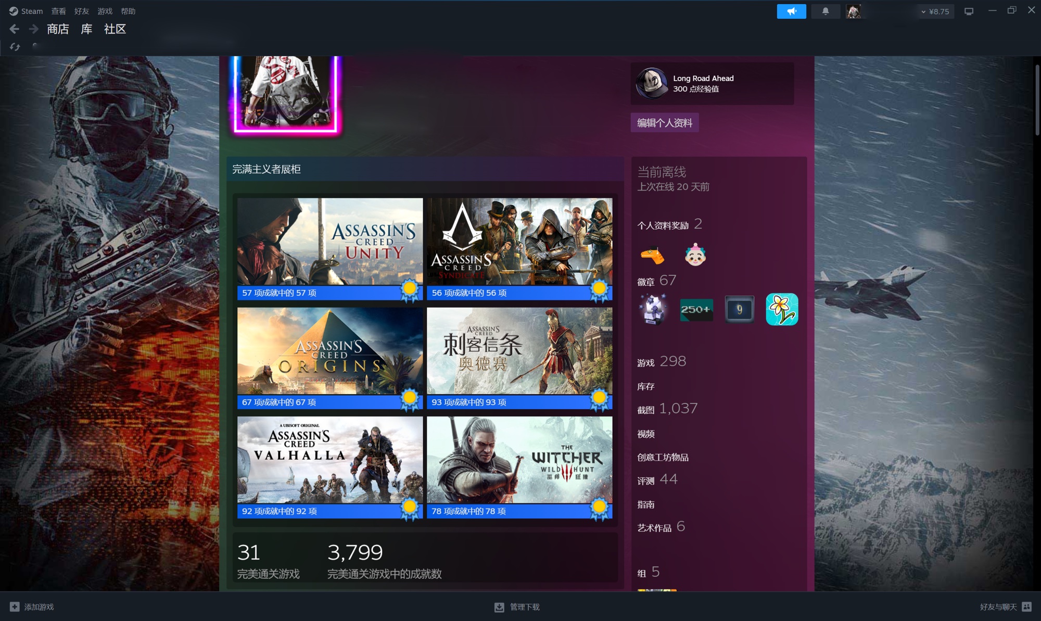Open the announcements megaphone button
Viewport: 1041px width, 621px height.
pyautogui.click(x=791, y=11)
